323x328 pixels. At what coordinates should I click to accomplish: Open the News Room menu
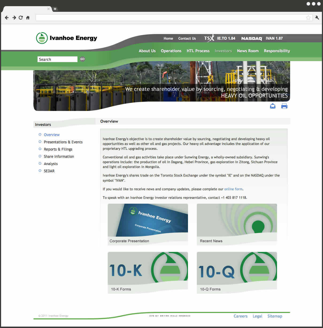pos(248,51)
